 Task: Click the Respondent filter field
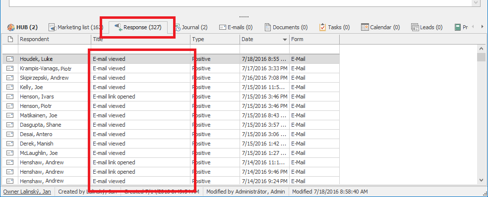click(x=55, y=49)
